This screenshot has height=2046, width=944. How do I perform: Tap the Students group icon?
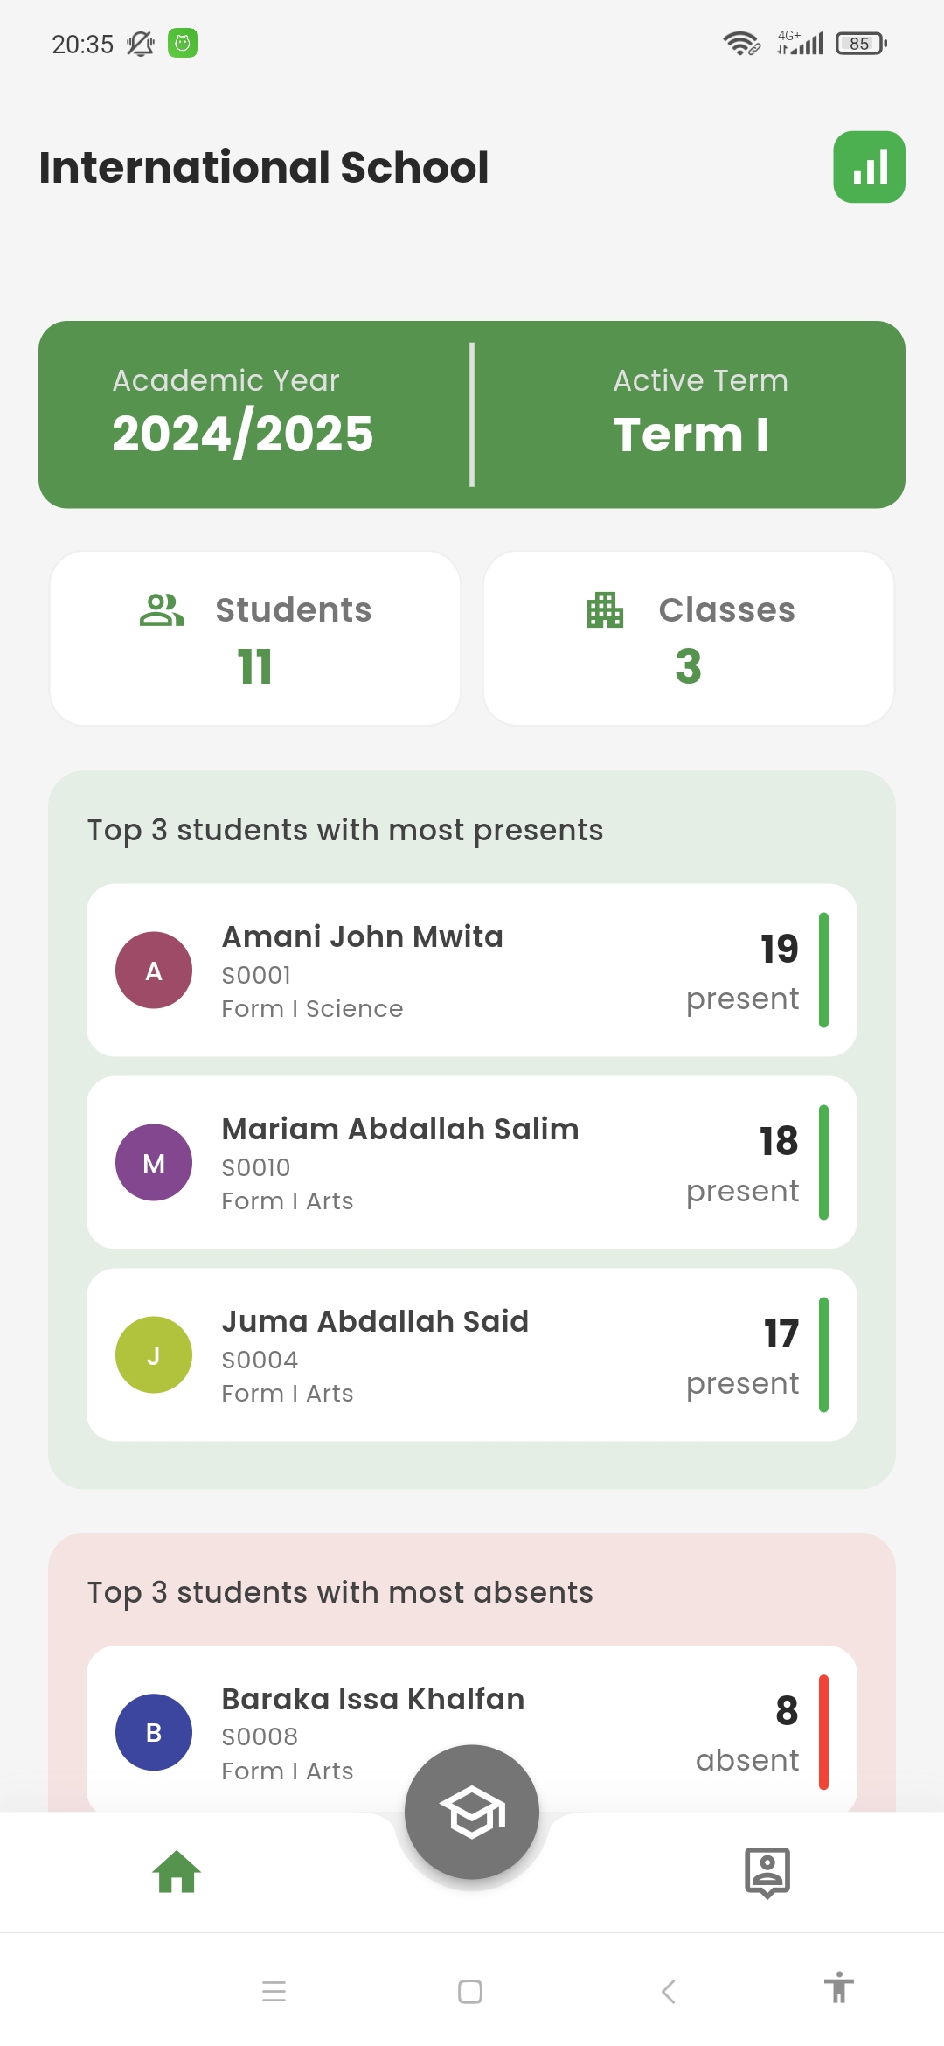[162, 610]
